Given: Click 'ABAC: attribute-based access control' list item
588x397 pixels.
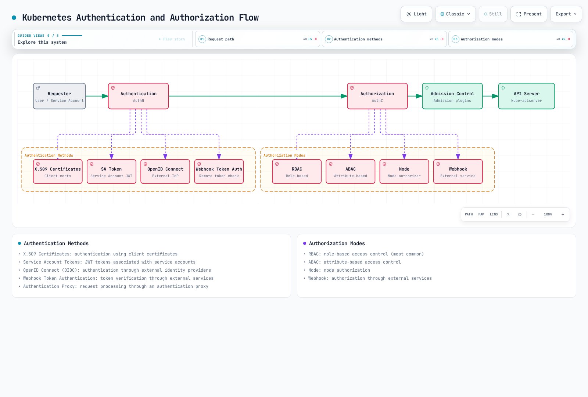Looking at the screenshot, I should 355,262.
